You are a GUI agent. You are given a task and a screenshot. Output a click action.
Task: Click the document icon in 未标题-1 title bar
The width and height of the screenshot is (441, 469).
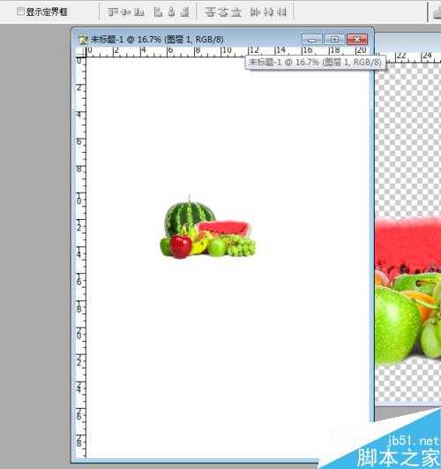tap(82, 40)
